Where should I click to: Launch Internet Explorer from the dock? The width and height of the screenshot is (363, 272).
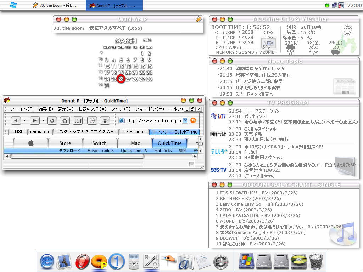pyautogui.click(x=47, y=262)
